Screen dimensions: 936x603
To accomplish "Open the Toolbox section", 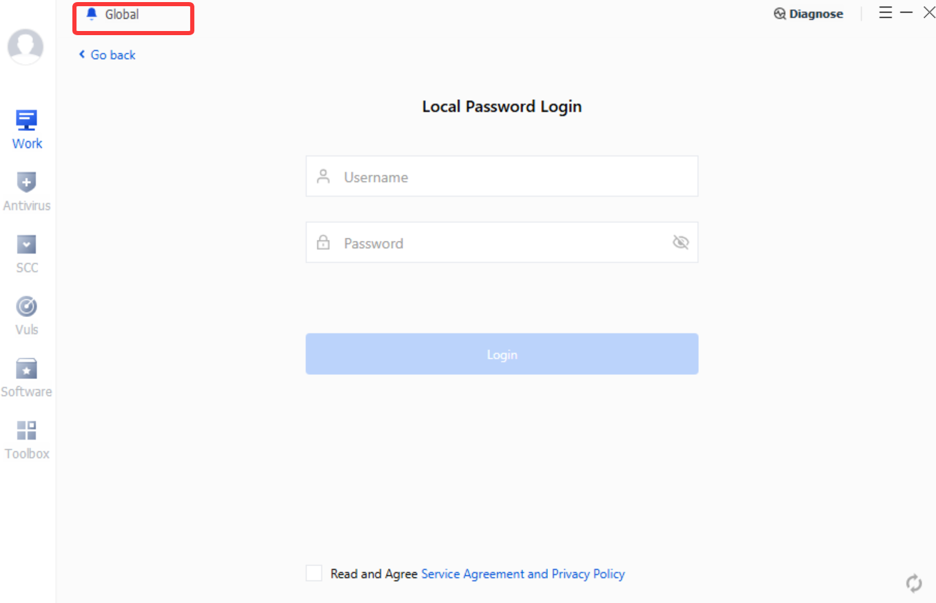I will tap(27, 440).
